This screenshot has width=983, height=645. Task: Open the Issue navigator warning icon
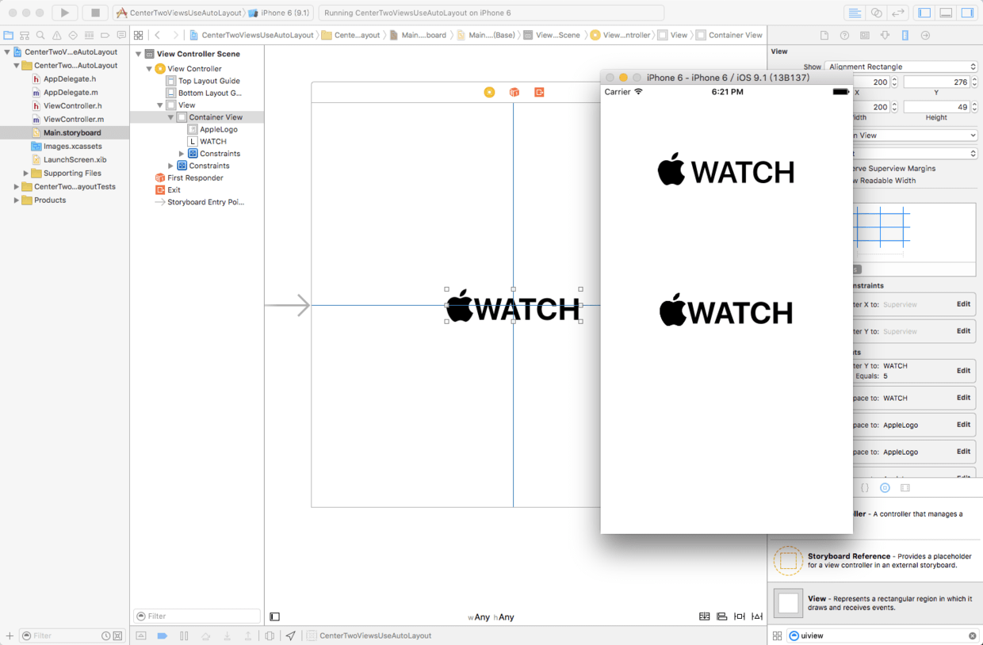[57, 36]
